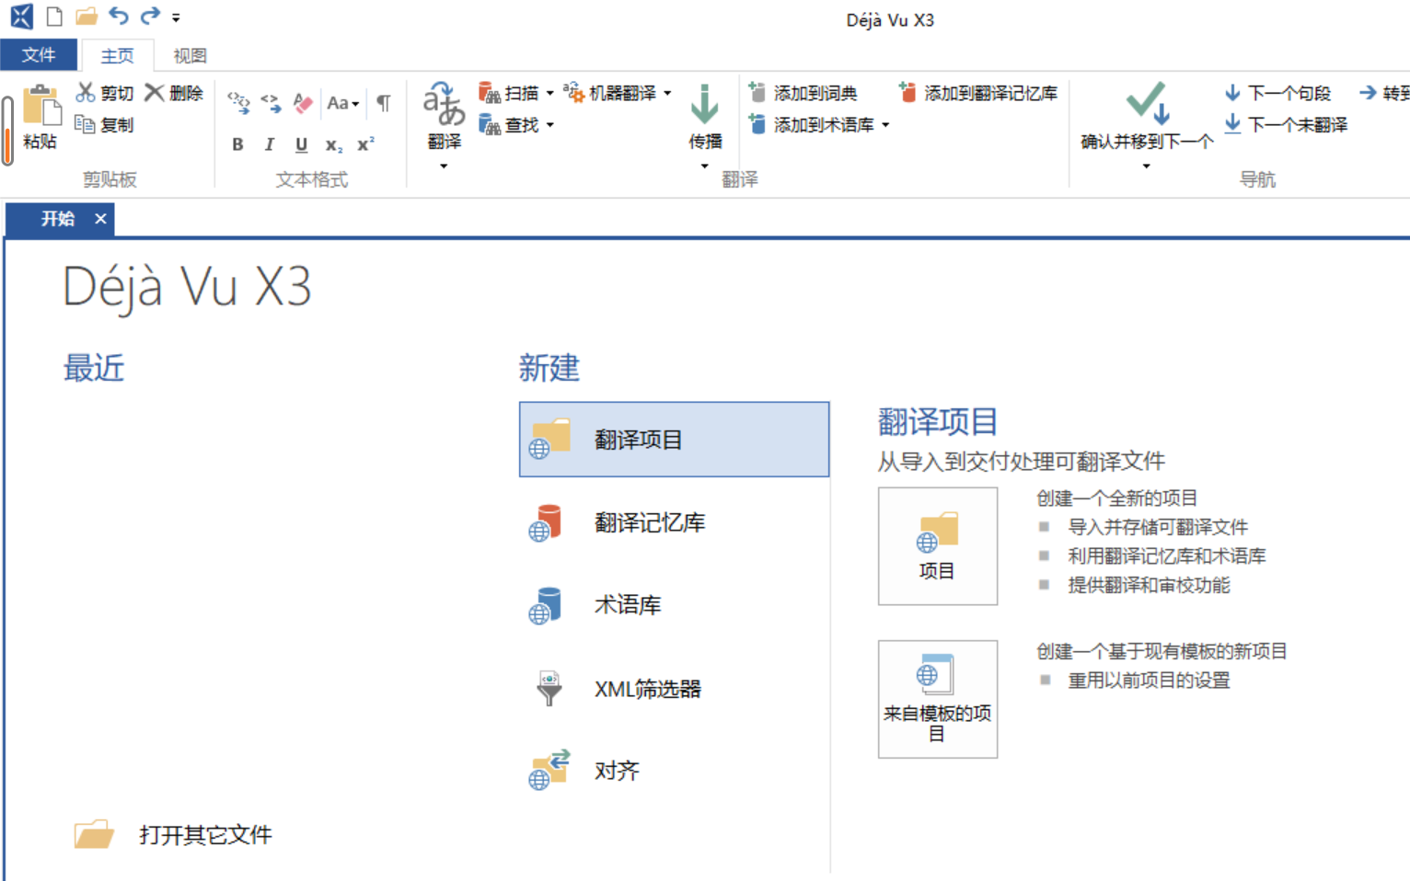Switch to the 主页 ribbon tab
This screenshot has height=881, width=1410.
click(117, 55)
